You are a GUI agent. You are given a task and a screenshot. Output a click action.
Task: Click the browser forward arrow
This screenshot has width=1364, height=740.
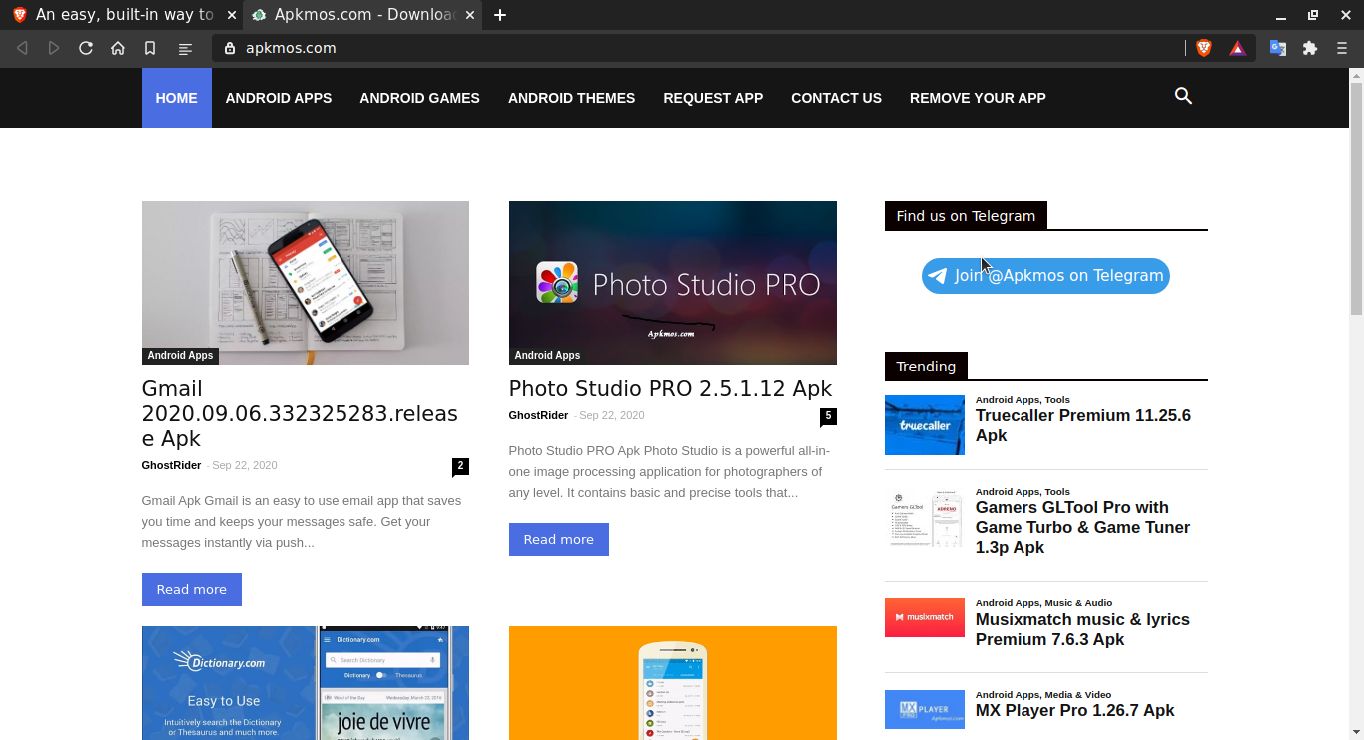point(54,48)
